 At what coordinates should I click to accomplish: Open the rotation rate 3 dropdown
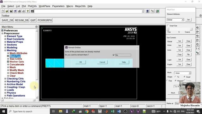coord(199,48)
